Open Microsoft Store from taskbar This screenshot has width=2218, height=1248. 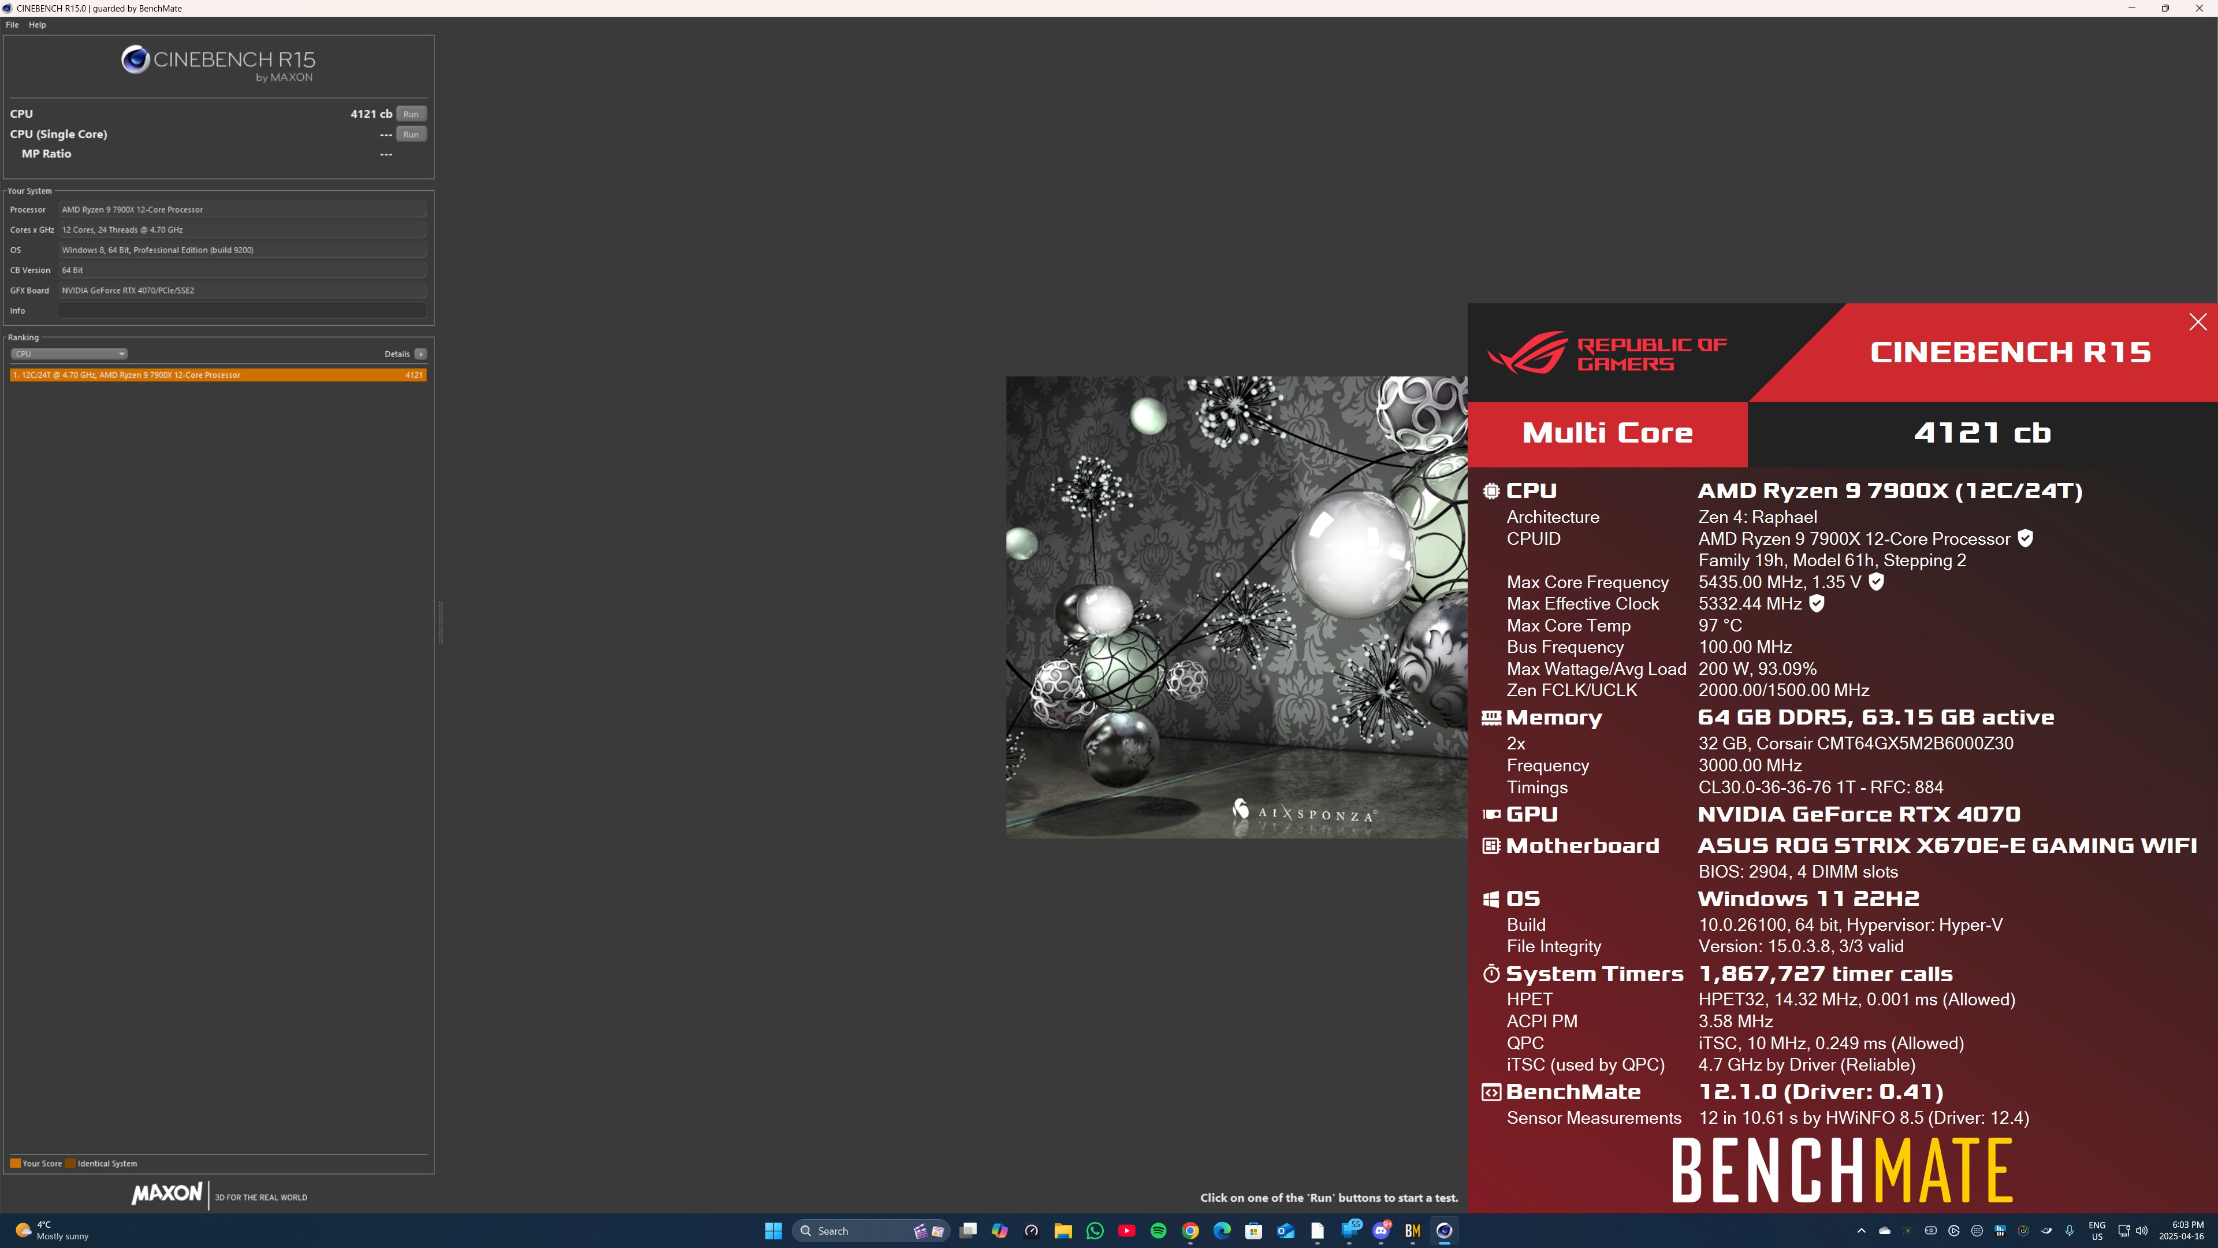click(x=1253, y=1231)
